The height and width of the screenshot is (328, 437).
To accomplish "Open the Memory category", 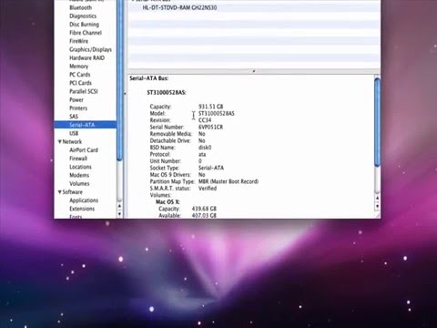I will 78,67.
